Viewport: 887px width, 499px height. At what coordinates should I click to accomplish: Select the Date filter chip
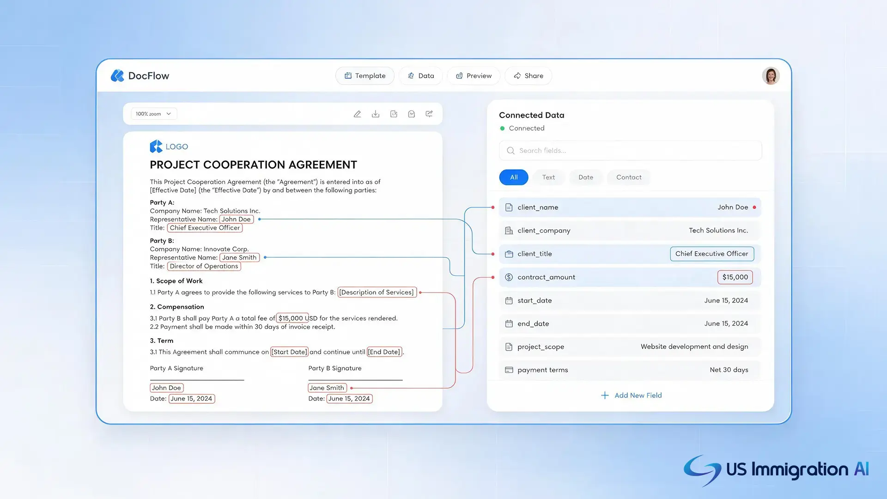click(x=586, y=177)
